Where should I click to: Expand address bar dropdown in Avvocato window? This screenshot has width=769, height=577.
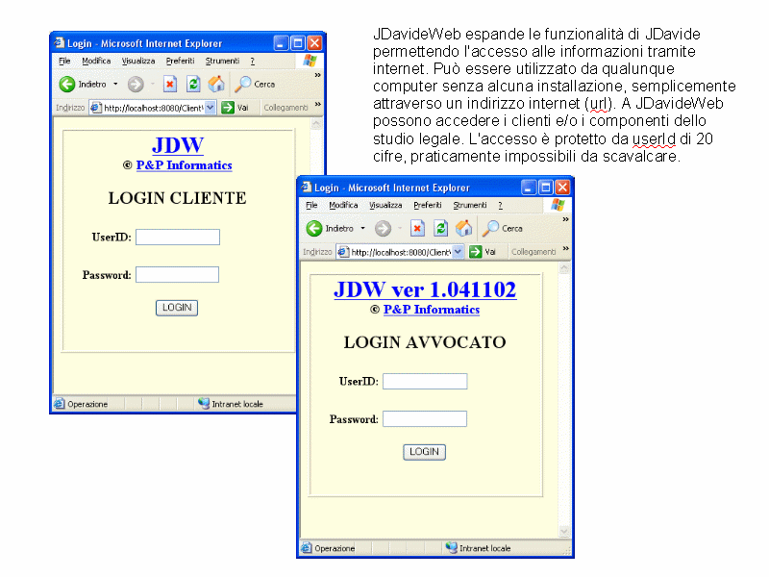(458, 252)
